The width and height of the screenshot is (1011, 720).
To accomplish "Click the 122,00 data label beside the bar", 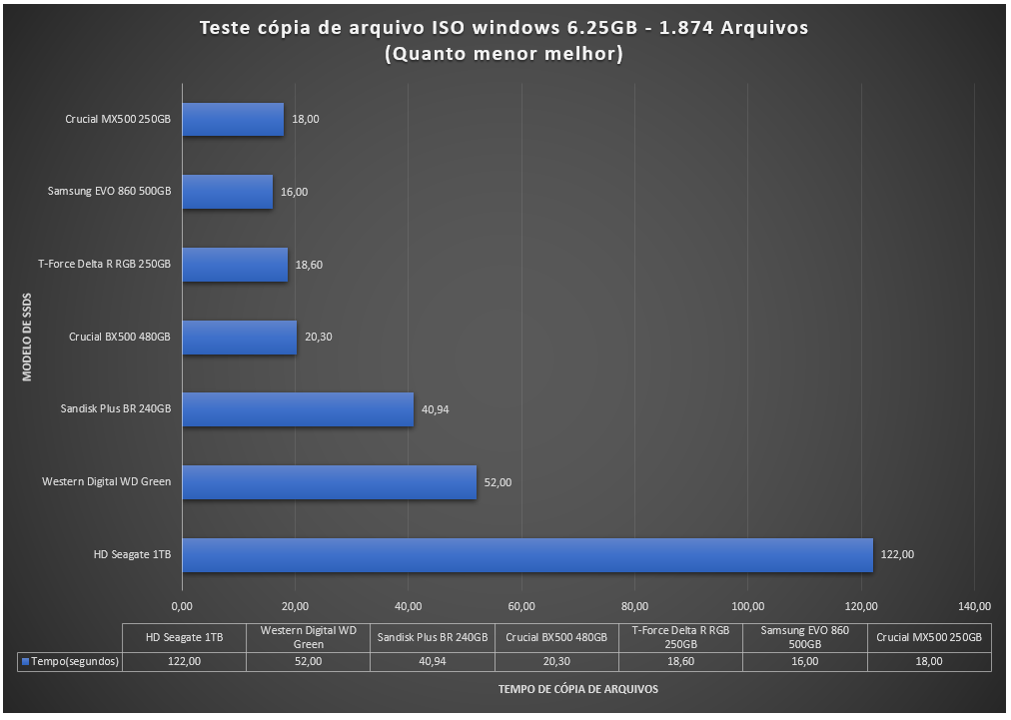I will pyautogui.click(x=897, y=555).
